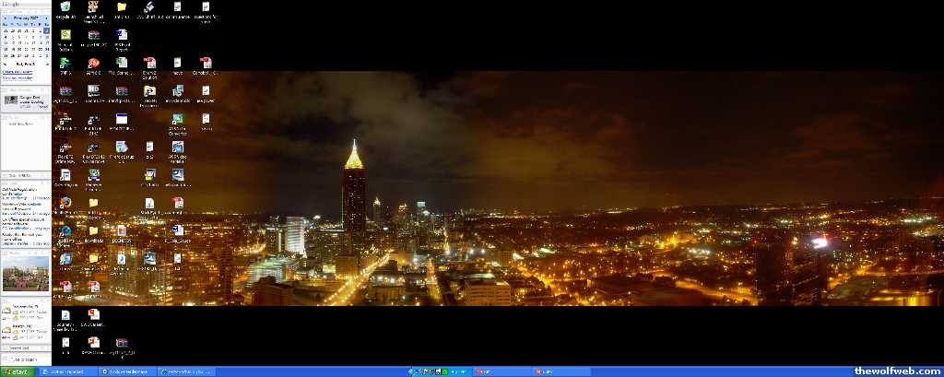Go to next month in sidebar calendar

[47, 17]
